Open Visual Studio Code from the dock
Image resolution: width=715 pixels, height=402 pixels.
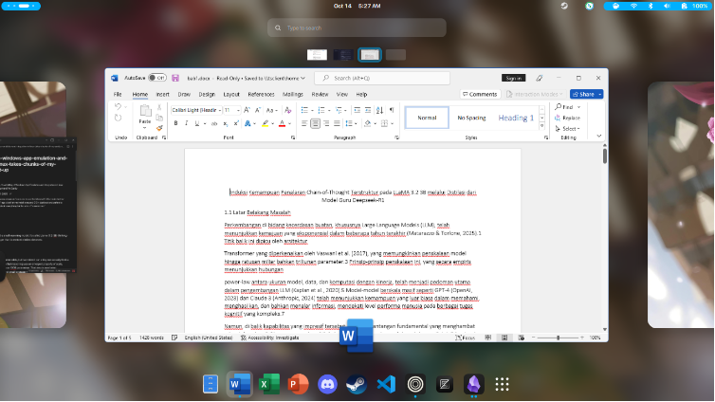tap(385, 384)
